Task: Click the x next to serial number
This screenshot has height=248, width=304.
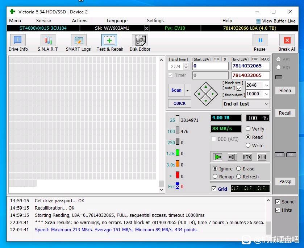Action: (147, 28)
